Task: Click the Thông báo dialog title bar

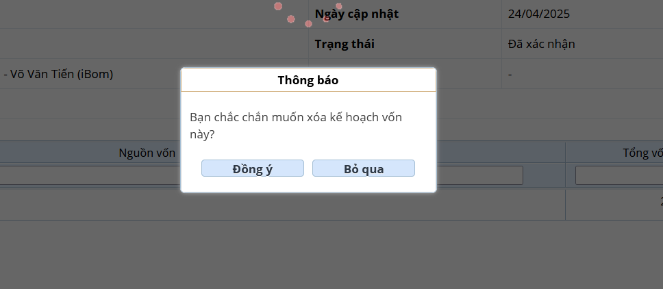Action: pyautogui.click(x=308, y=80)
